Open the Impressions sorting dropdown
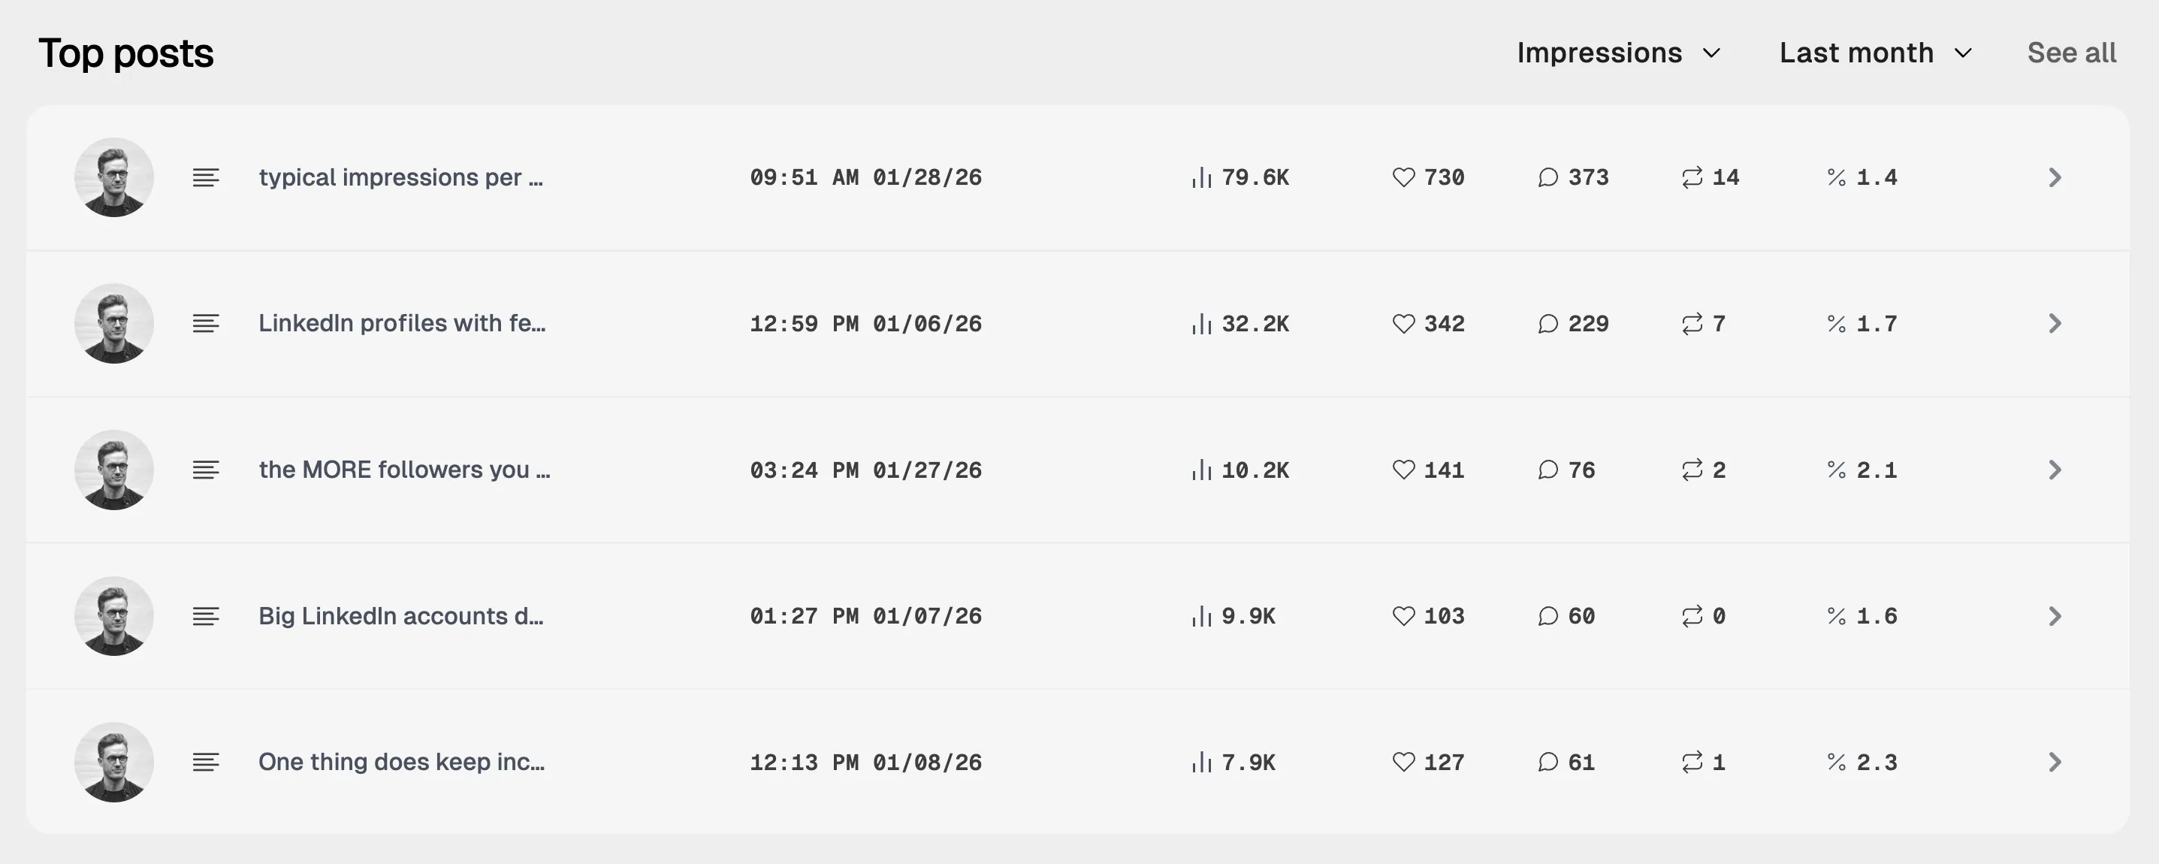Viewport: 2159px width, 864px height. tap(1617, 52)
